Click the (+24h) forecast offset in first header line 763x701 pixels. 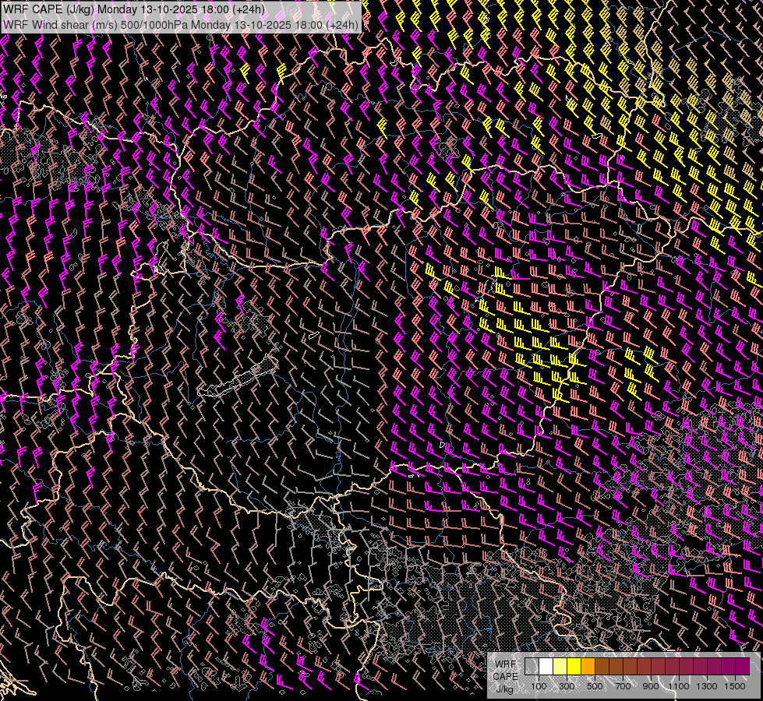(x=249, y=9)
